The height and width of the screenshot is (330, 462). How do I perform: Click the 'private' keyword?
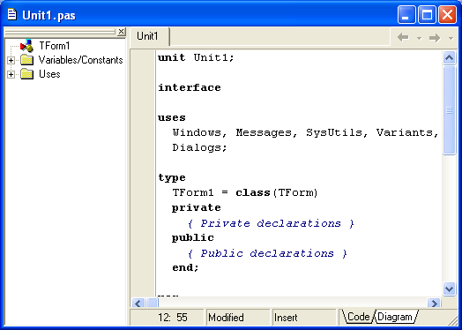point(197,208)
